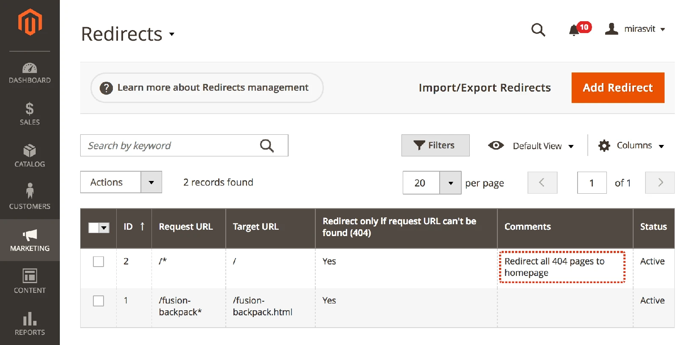The width and height of the screenshot is (679, 345).
Task: Toggle the select-all checkbox in header
Action: click(x=94, y=228)
